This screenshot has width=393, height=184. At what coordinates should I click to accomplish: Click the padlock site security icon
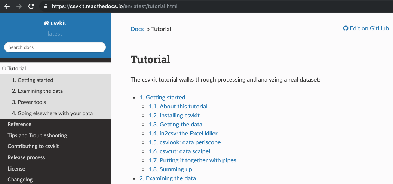click(46, 6)
